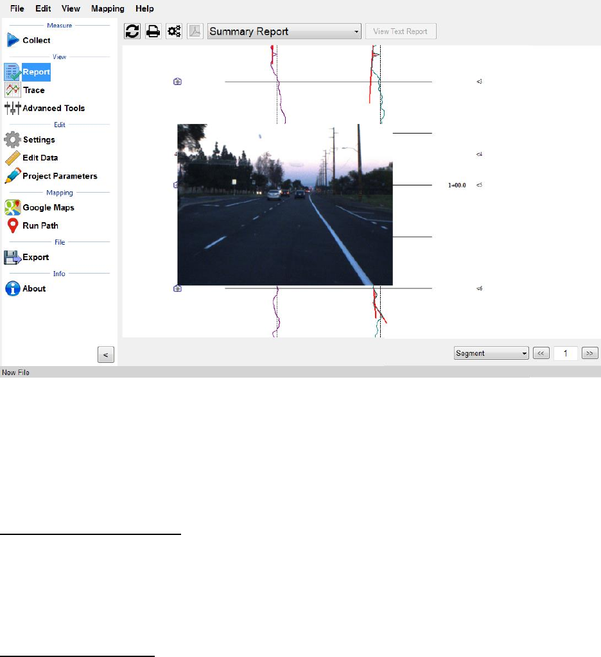Select the Report label in sidebar
Viewport: 601px width, 657px height.
click(37, 72)
